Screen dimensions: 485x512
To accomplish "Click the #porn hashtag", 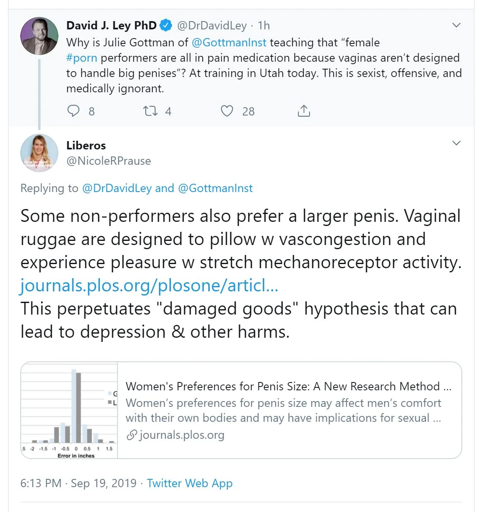I will point(82,58).
